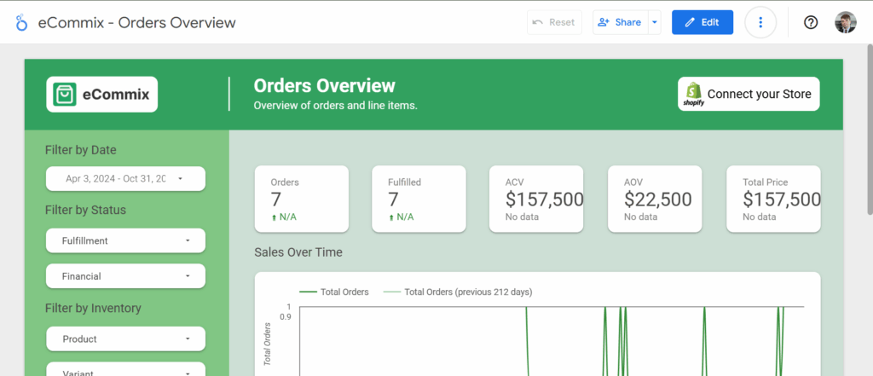Open the three-dot more options menu
The height and width of the screenshot is (376, 873).
pyautogui.click(x=760, y=22)
